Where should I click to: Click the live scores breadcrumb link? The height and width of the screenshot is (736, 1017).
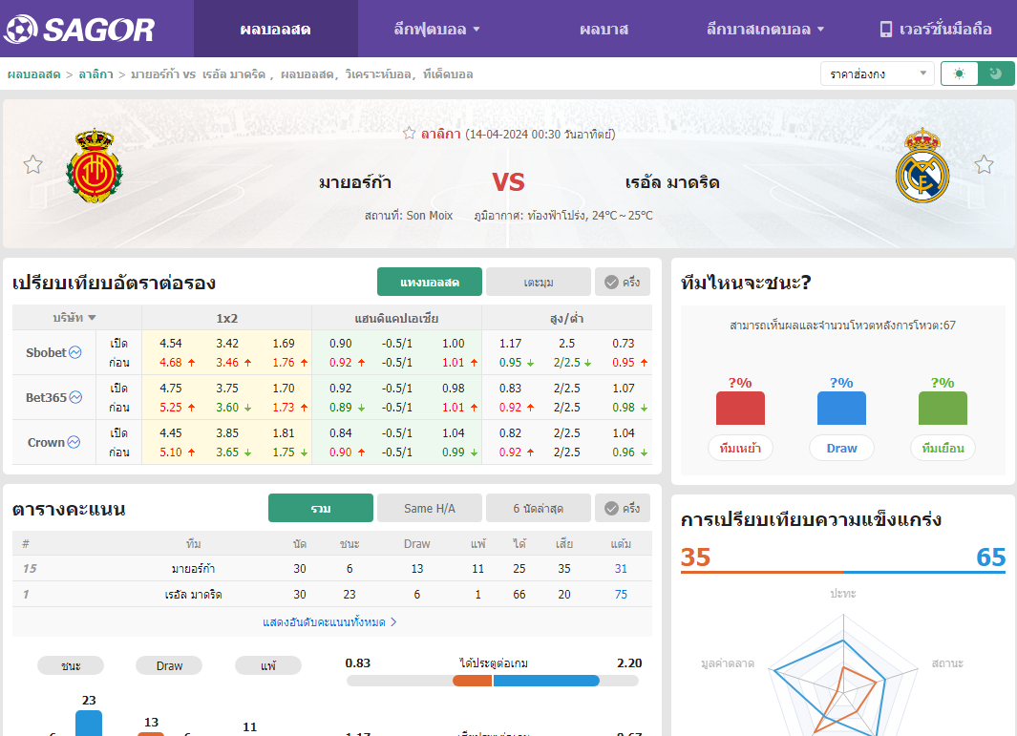pos(33,74)
